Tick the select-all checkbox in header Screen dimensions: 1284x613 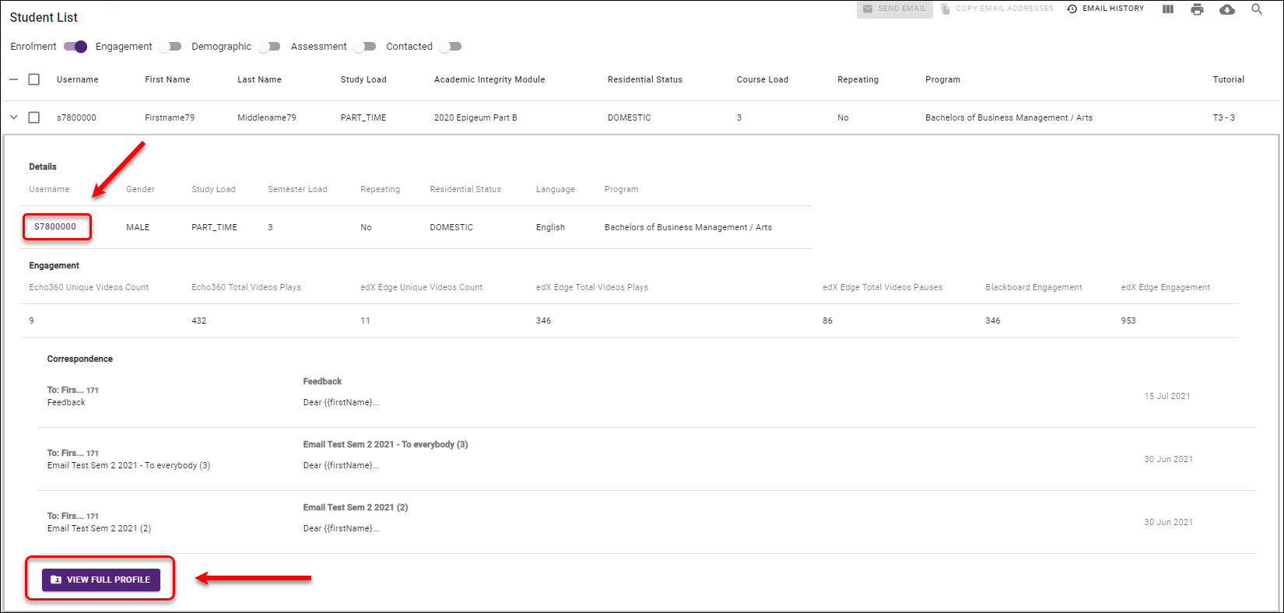tap(34, 79)
